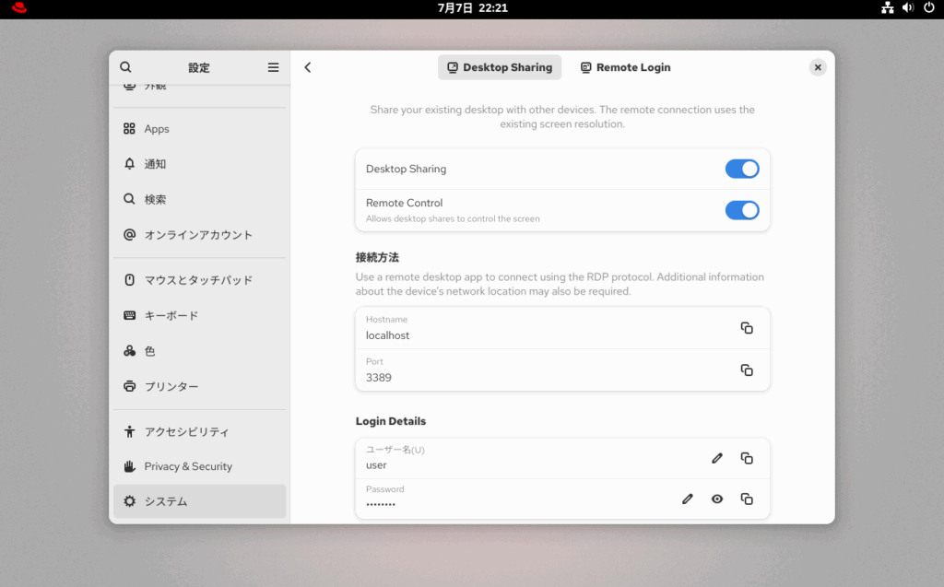Turn off Desktop Sharing switch

point(742,169)
